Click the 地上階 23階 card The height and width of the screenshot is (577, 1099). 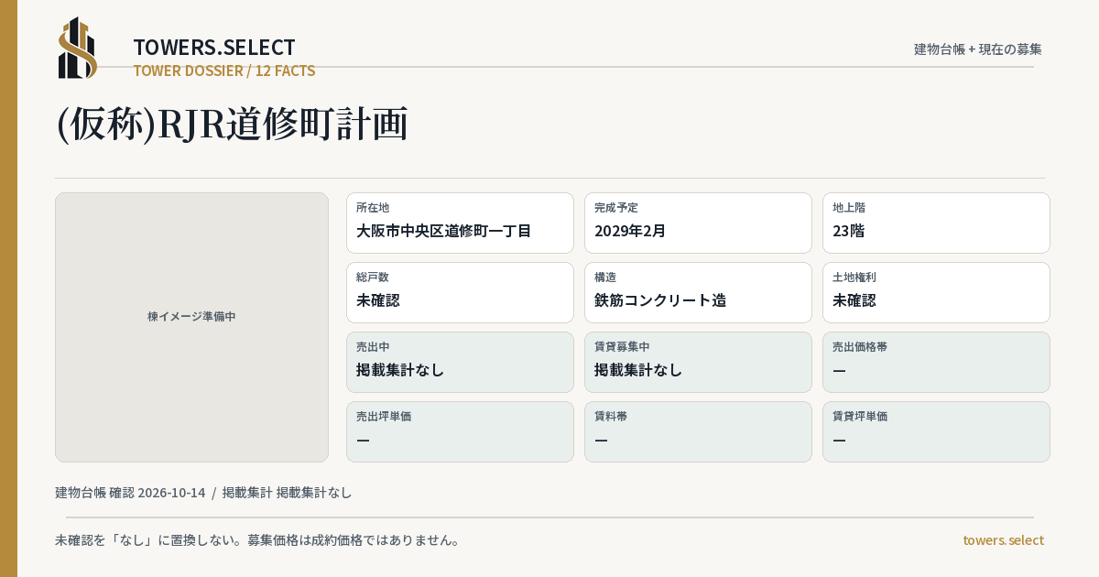pyautogui.click(x=936, y=223)
